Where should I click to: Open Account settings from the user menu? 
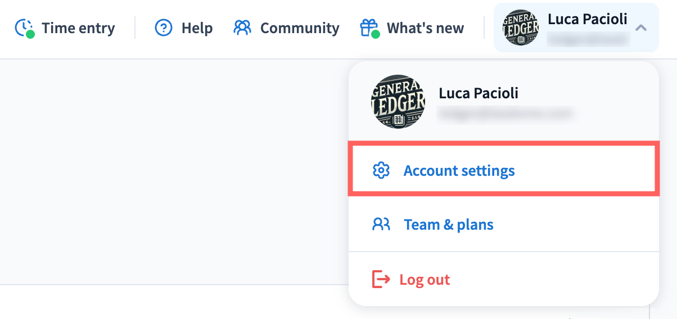tap(459, 170)
